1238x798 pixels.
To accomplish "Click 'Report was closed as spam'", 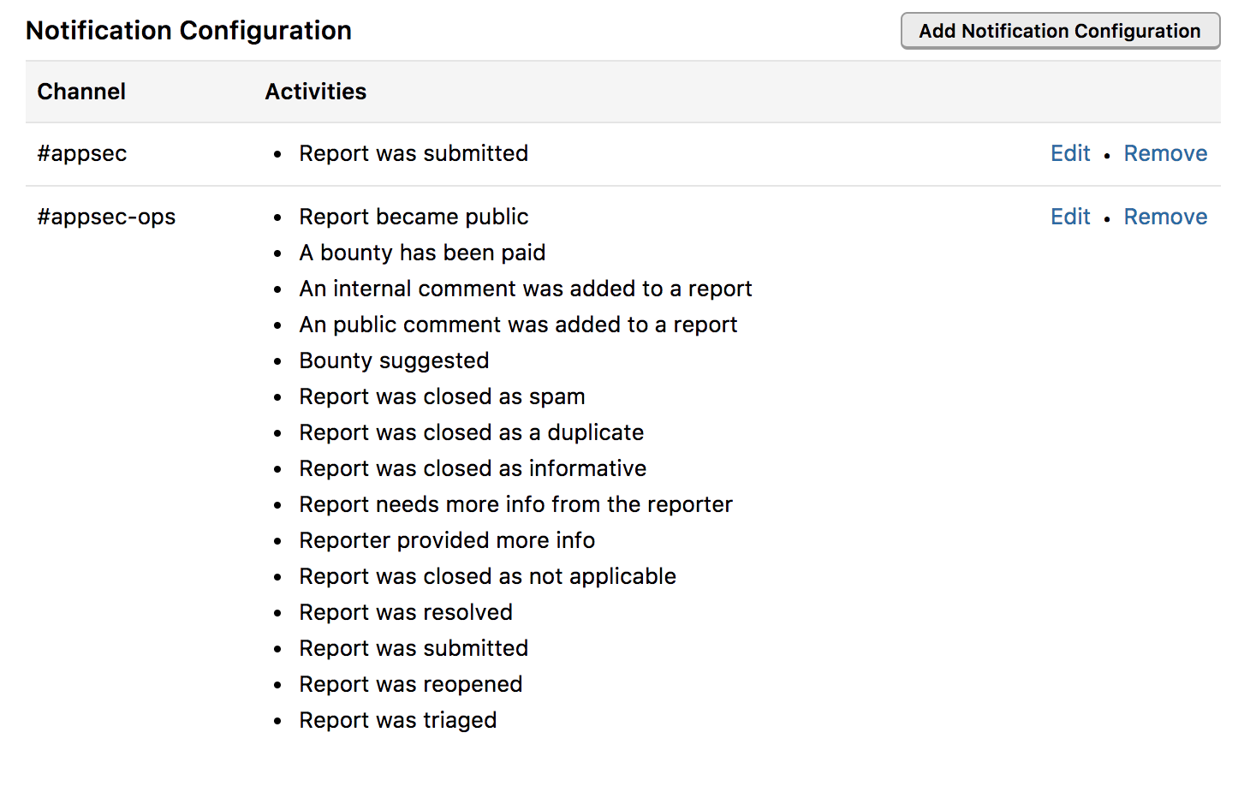I will [x=442, y=396].
